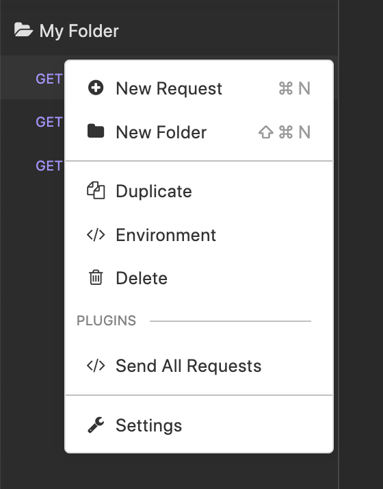Click the ⇧⌘ N shortcut label for New Folder
383x489 pixels.
[x=285, y=132]
